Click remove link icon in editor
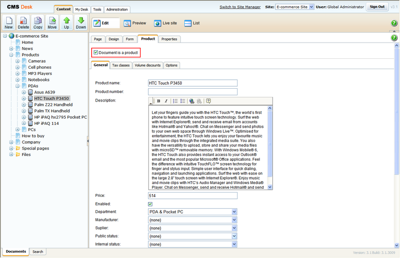This screenshot has height=258, width=400. click(x=199, y=101)
